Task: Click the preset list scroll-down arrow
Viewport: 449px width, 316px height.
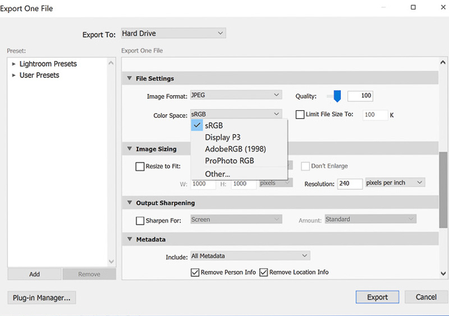Action: pyautogui.click(x=111, y=262)
